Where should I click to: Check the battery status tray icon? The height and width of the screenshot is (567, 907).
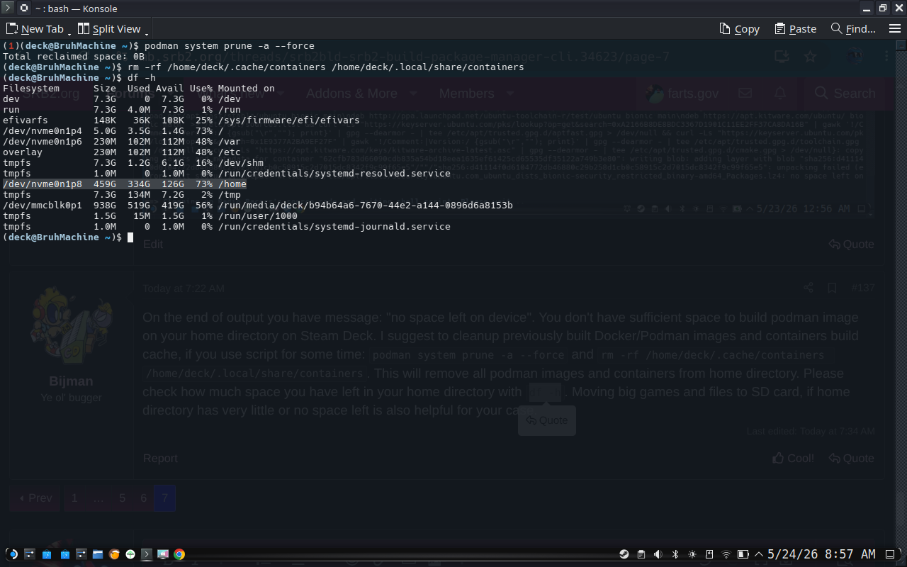(x=743, y=554)
